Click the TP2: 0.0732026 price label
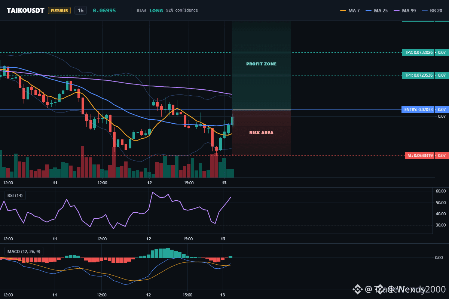Screen dimensions: 449x299 [419, 52]
